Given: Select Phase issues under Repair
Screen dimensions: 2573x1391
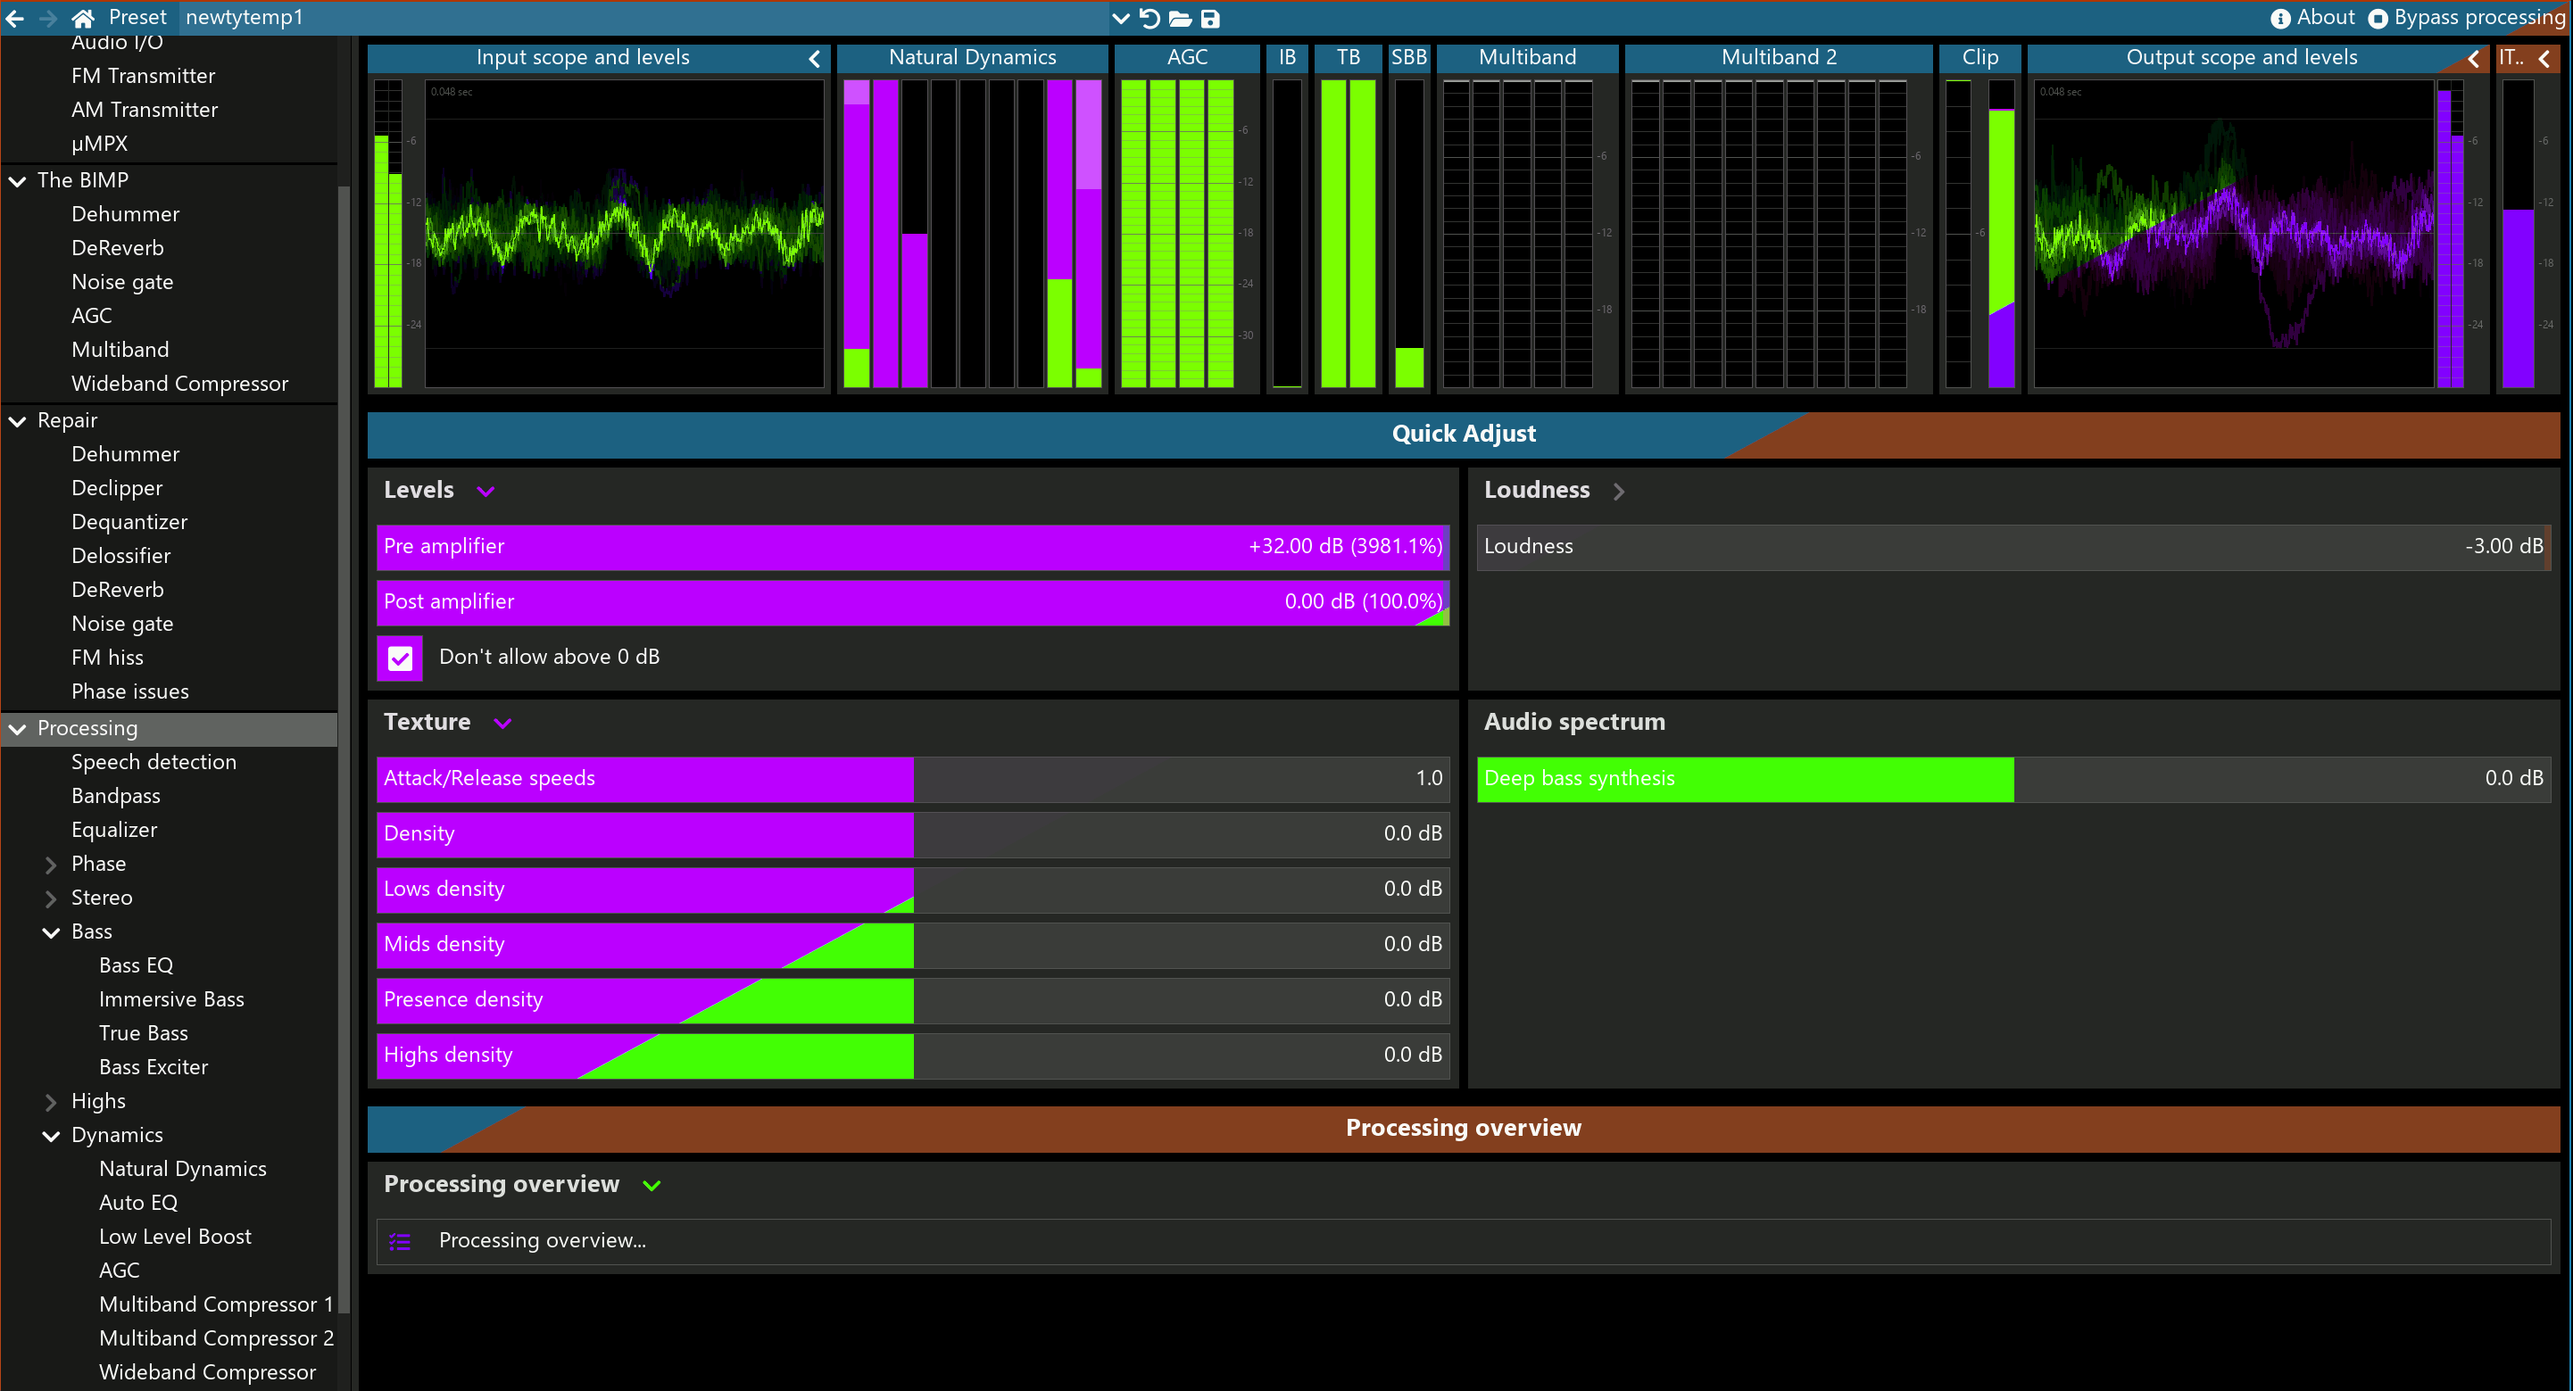Looking at the screenshot, I should click(129, 693).
